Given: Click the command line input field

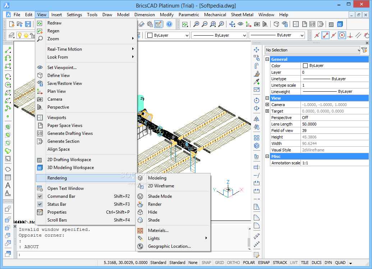Looking at the screenshot, I should coord(134,255).
